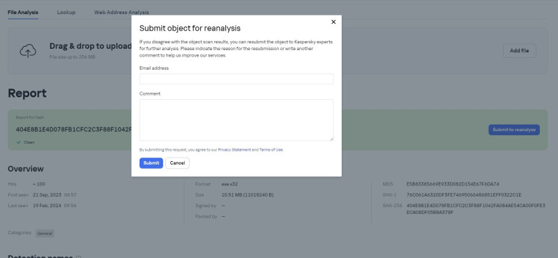Click the Submit to reanalyze button
The height and width of the screenshot is (258, 558).
[x=514, y=130]
